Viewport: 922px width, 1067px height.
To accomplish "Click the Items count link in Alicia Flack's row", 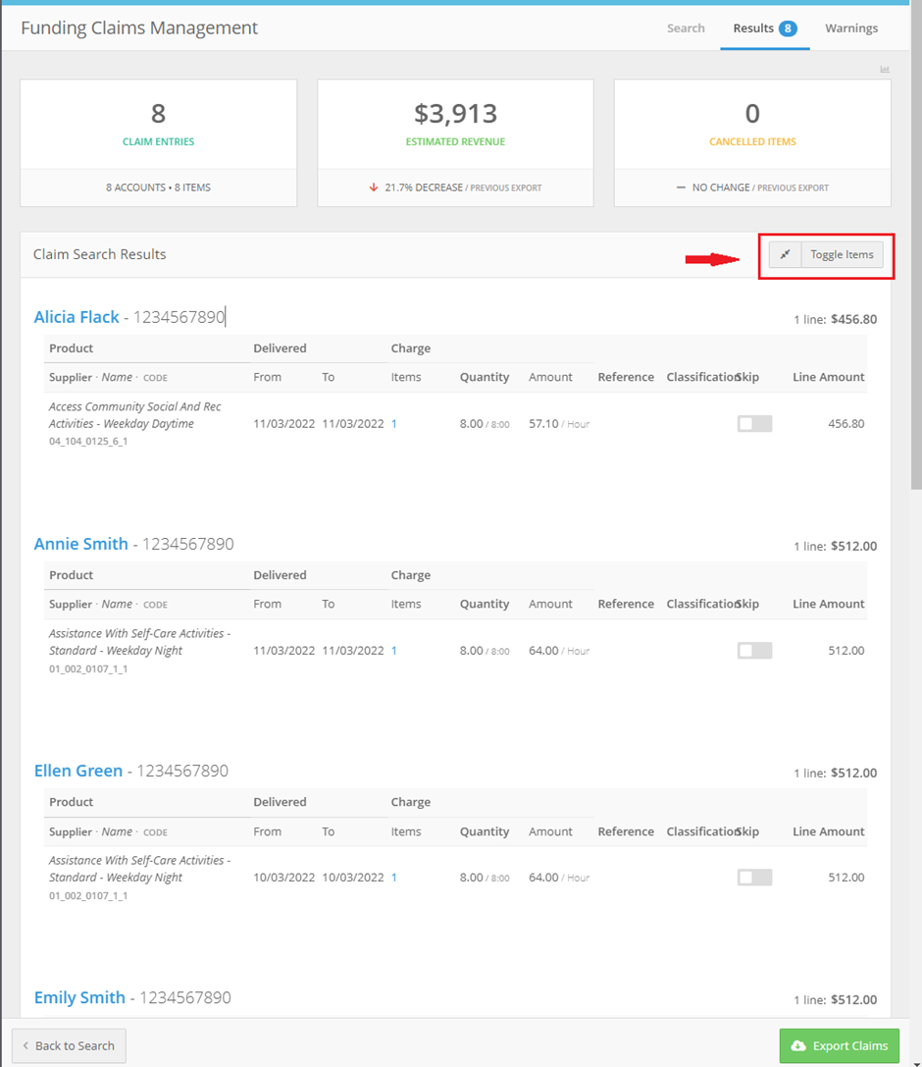I will point(394,424).
